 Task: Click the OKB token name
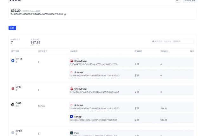tap(18, 103)
